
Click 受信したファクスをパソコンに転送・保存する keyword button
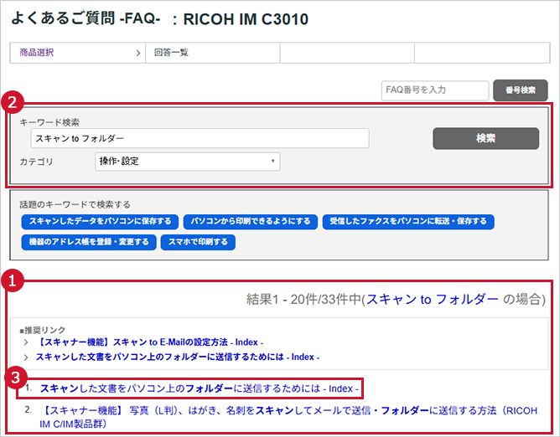coord(408,222)
